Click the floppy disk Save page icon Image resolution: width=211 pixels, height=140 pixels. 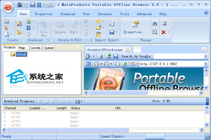(x=116, y=56)
